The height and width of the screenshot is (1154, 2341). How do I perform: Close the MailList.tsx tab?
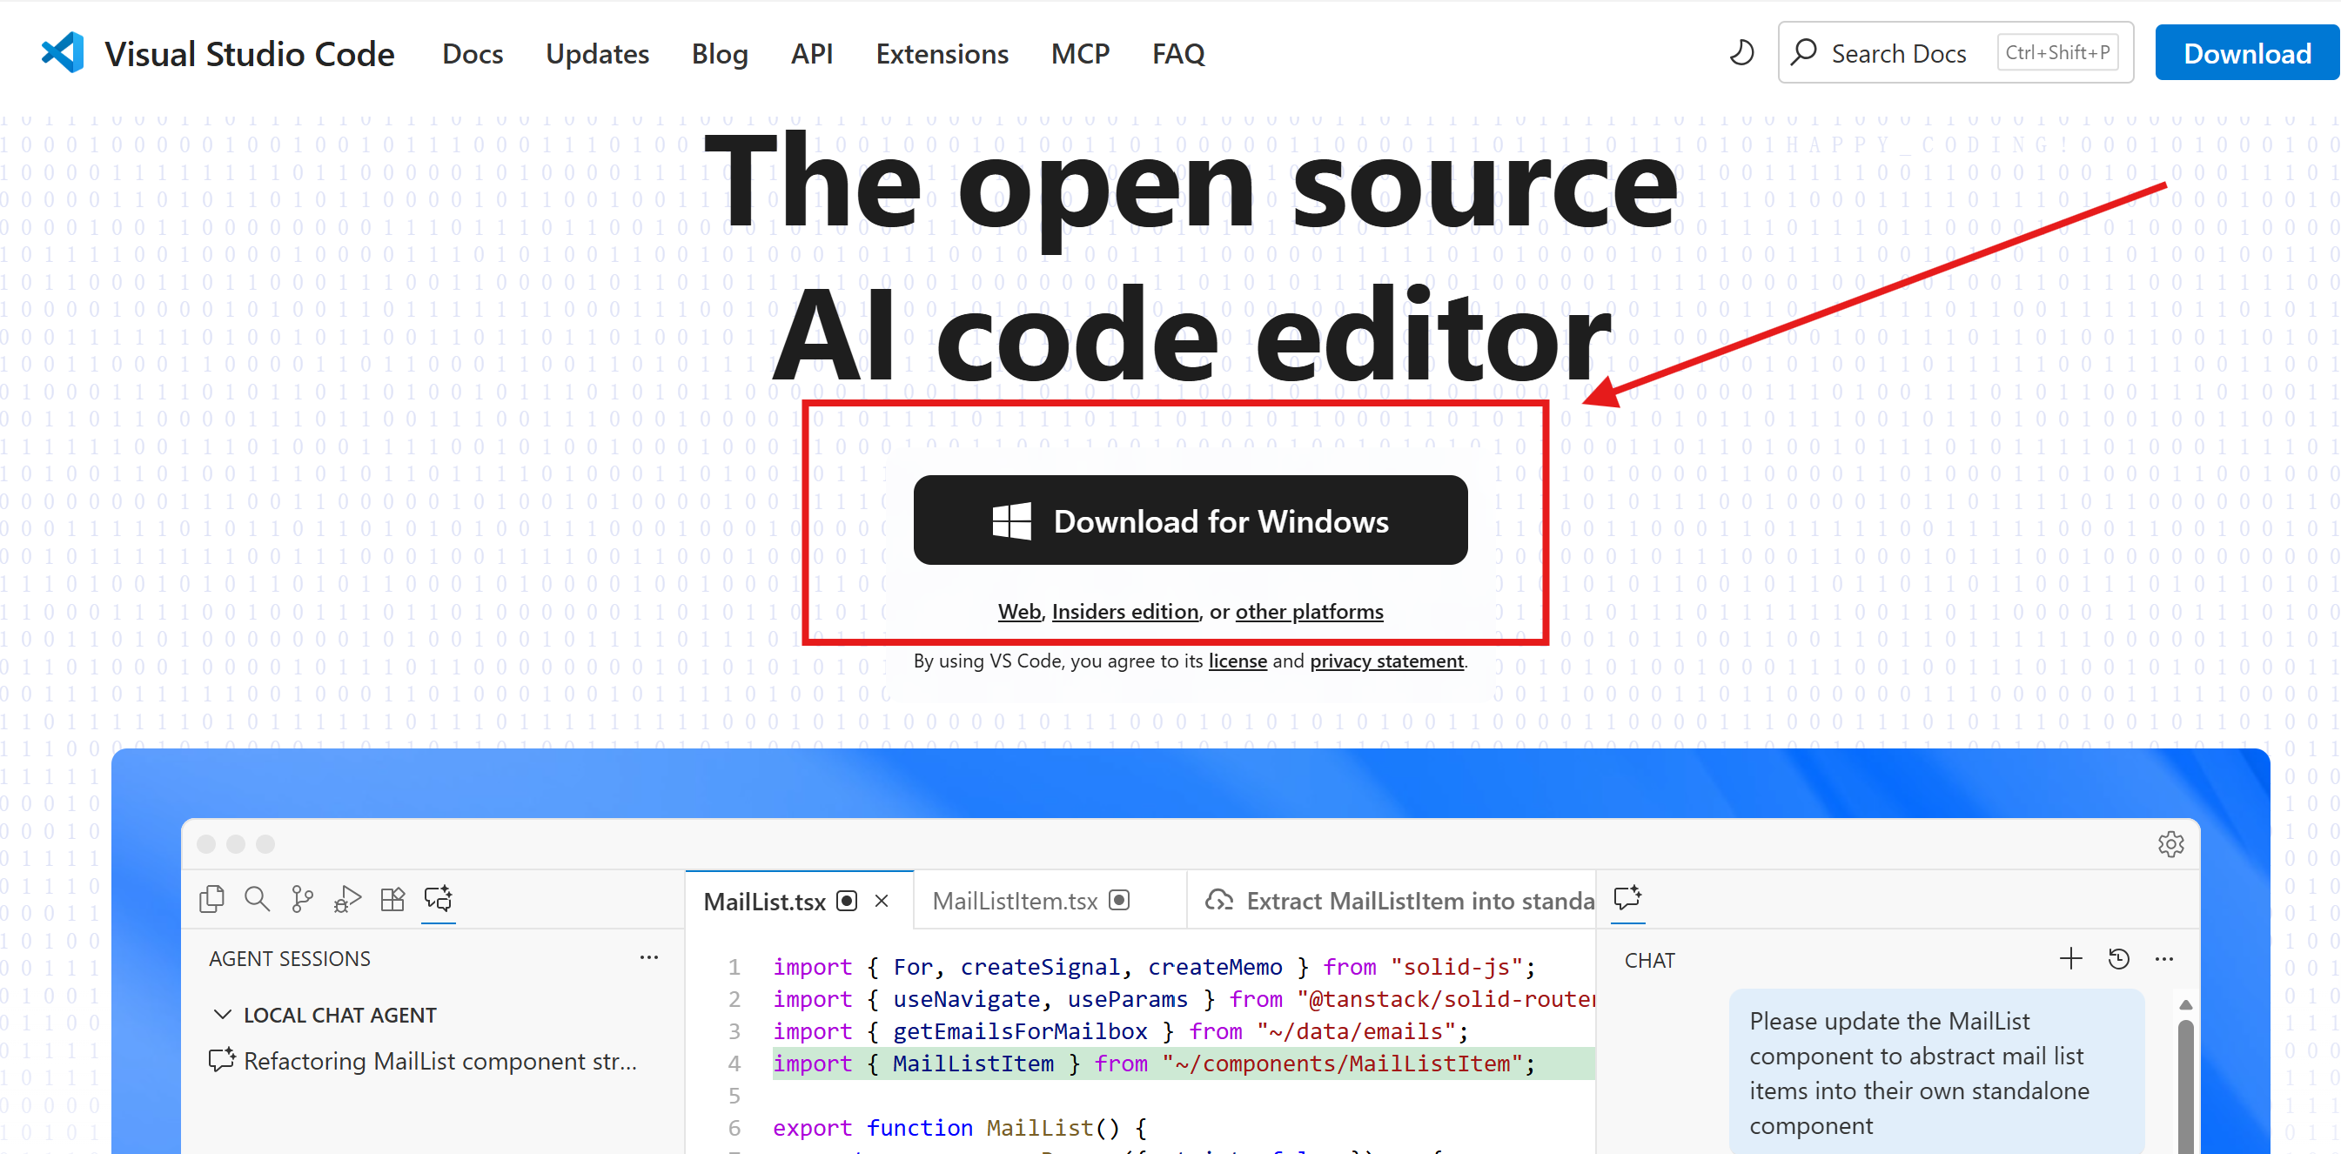[882, 901]
